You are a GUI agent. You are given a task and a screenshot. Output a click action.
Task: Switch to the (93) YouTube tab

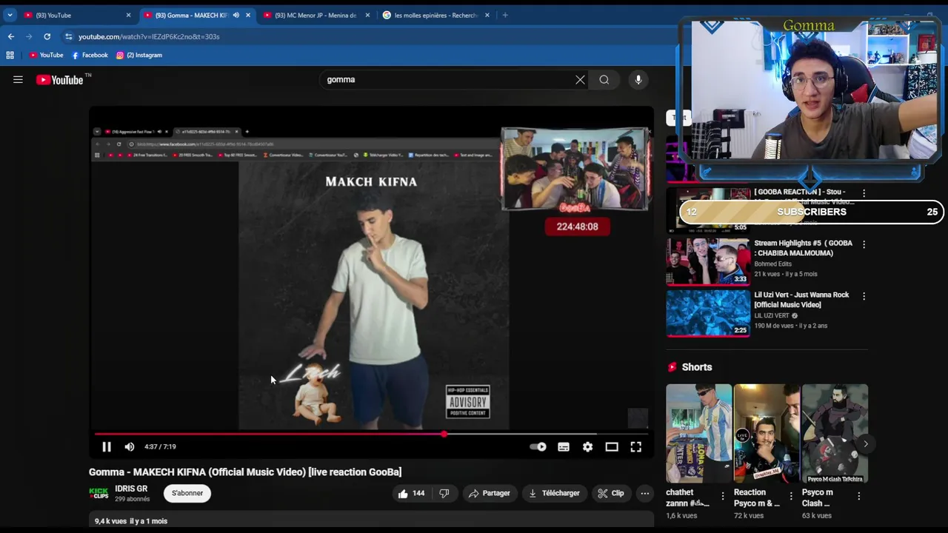click(78, 15)
